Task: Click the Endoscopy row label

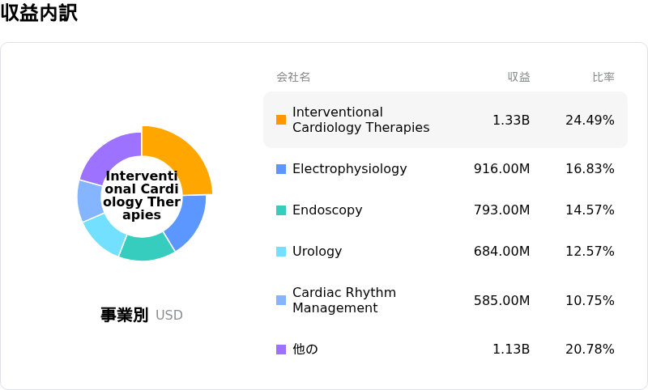Action: (327, 210)
